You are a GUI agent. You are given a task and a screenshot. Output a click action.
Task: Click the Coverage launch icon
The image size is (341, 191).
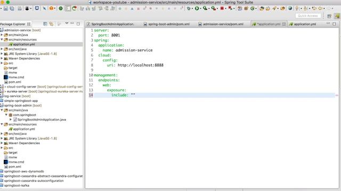(x=205, y=8)
